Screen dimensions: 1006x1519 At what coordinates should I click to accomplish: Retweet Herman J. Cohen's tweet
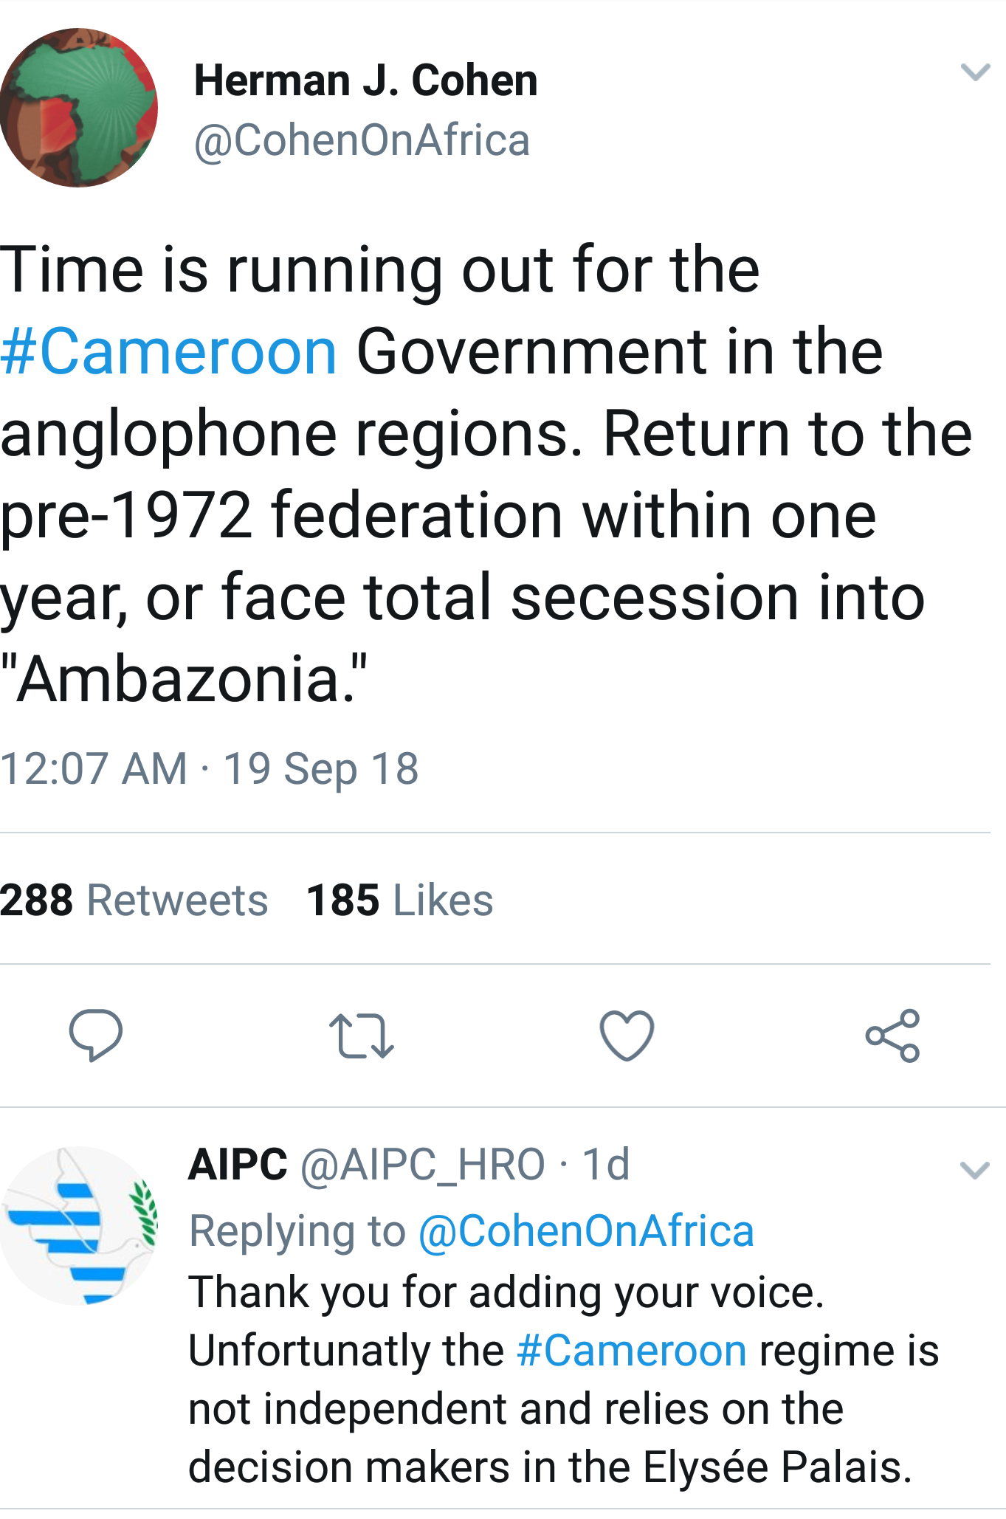[x=361, y=1036]
